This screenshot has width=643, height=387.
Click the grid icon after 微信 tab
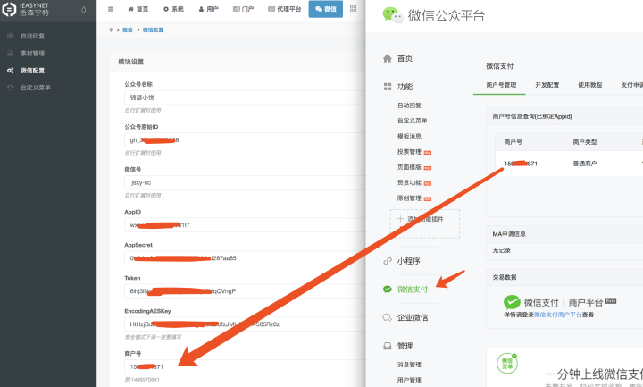[x=353, y=9]
